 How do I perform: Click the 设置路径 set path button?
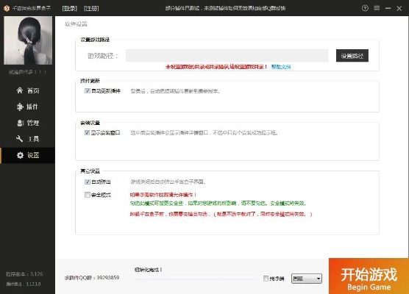(352, 56)
